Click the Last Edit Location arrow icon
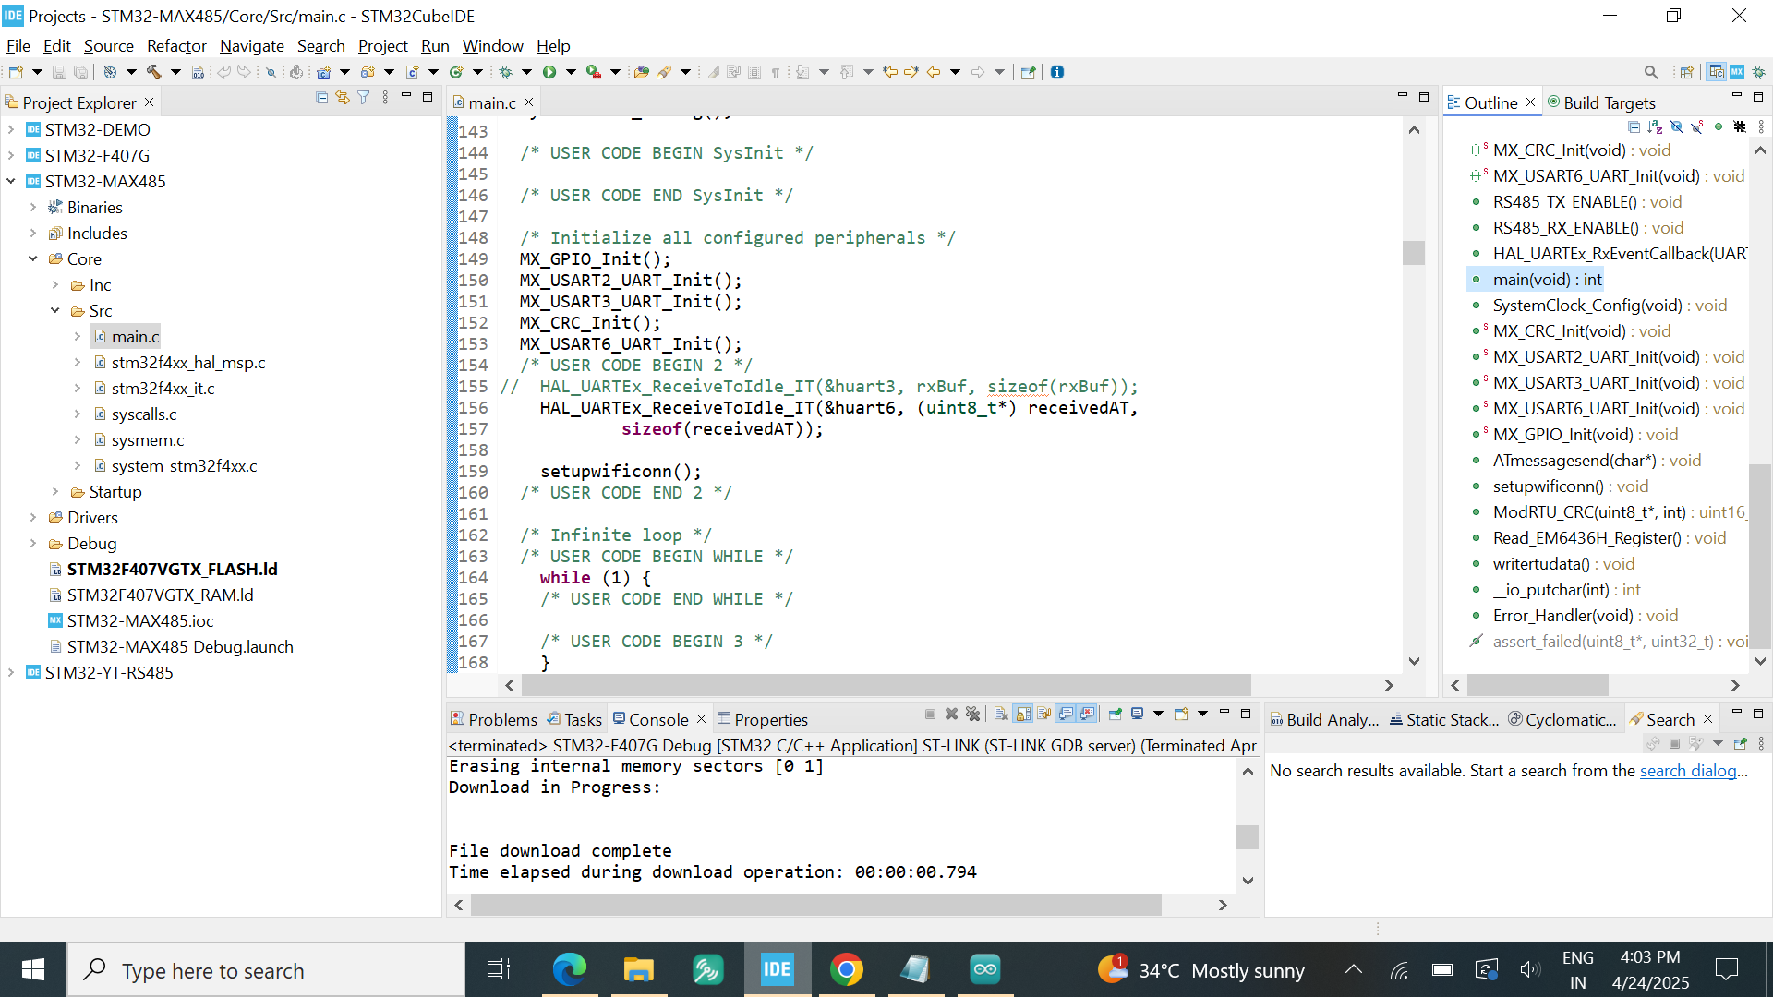The image size is (1773, 997). pyautogui.click(x=889, y=72)
